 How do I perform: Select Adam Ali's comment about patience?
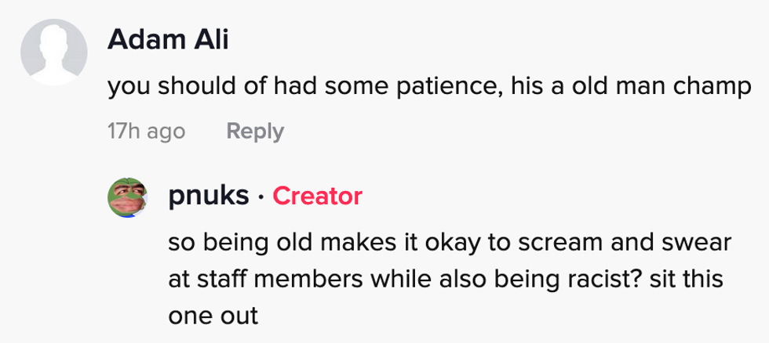429,87
